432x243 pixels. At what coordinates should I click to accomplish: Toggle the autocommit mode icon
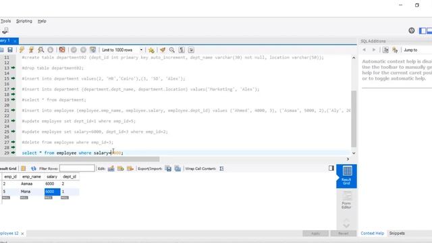(x=93, y=50)
